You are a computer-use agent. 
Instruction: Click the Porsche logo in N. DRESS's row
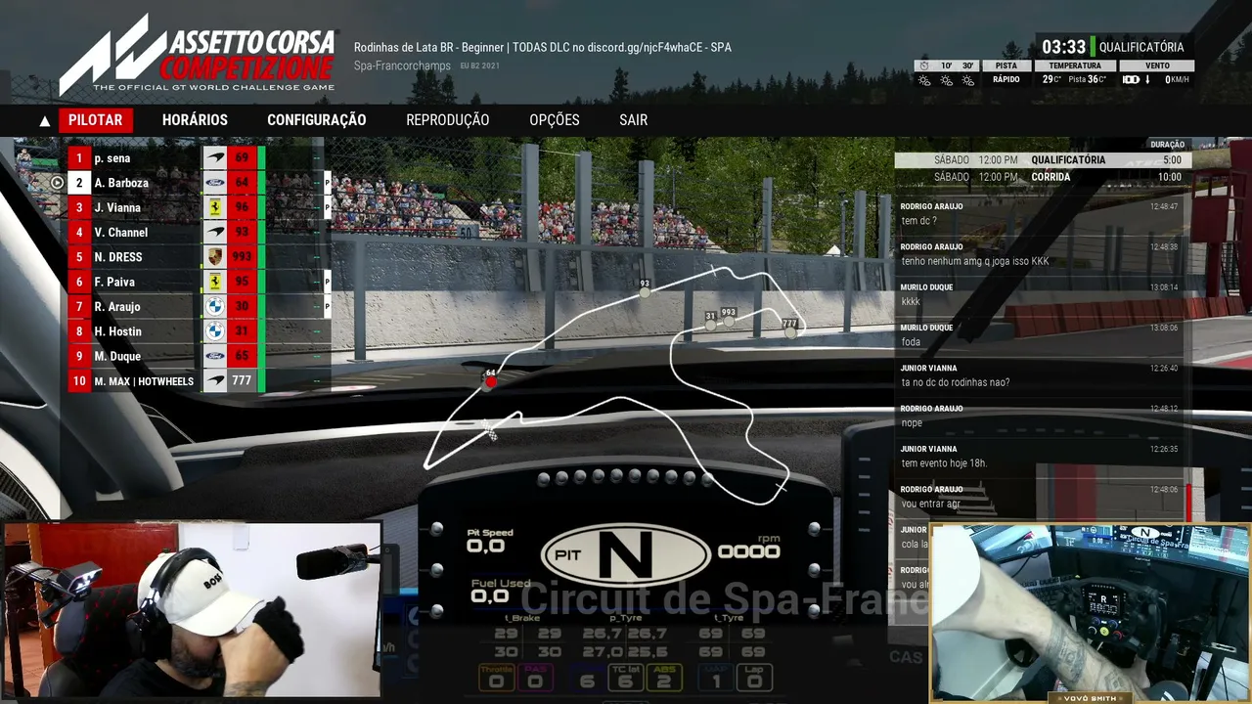215,257
